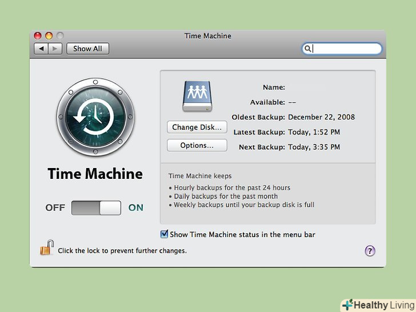The width and height of the screenshot is (416, 312).
Task: Click the Latest Backup value Today, 1:52 PM
Action: click(314, 132)
